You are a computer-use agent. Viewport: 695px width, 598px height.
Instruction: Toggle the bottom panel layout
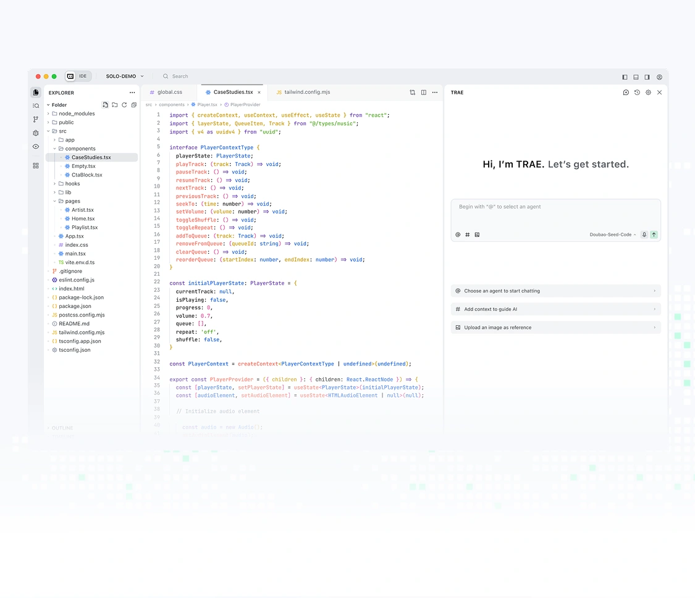[636, 77]
